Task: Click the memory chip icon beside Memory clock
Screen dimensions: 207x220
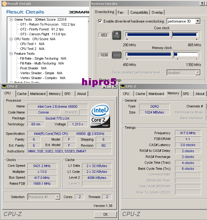Action: coord(117,55)
